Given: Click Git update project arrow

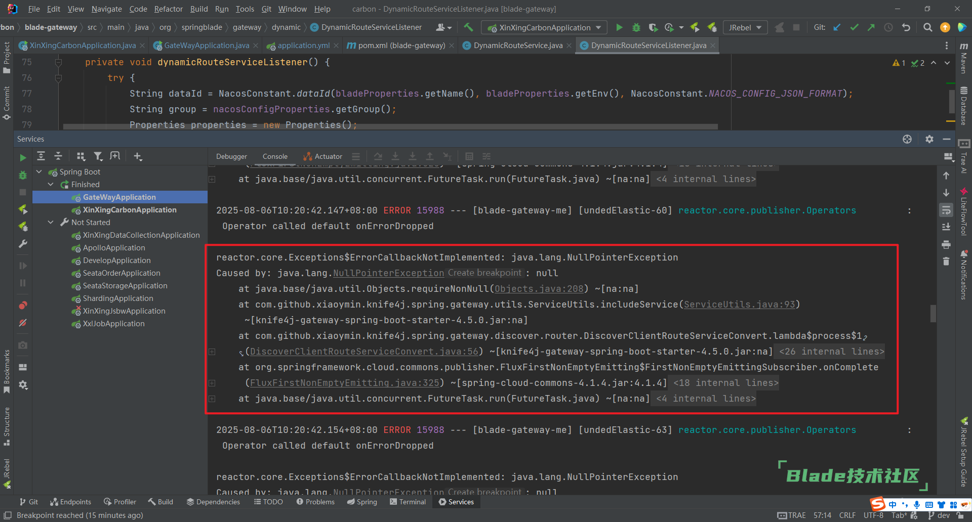Looking at the screenshot, I should coord(837,27).
